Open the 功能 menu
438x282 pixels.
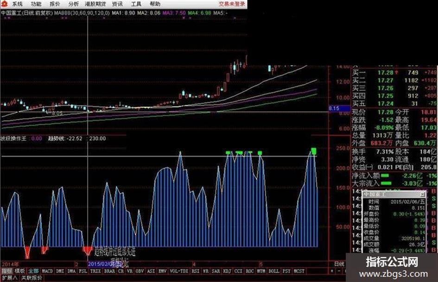point(36,4)
